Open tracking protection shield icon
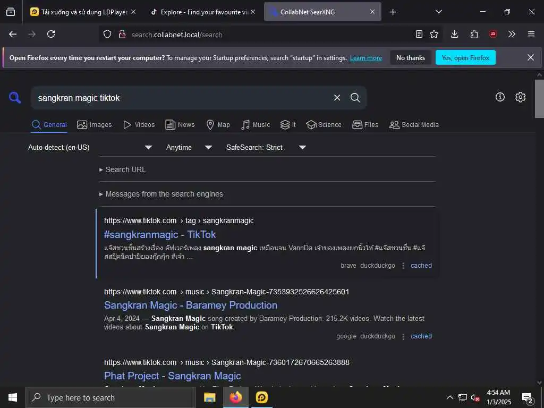 click(x=107, y=34)
